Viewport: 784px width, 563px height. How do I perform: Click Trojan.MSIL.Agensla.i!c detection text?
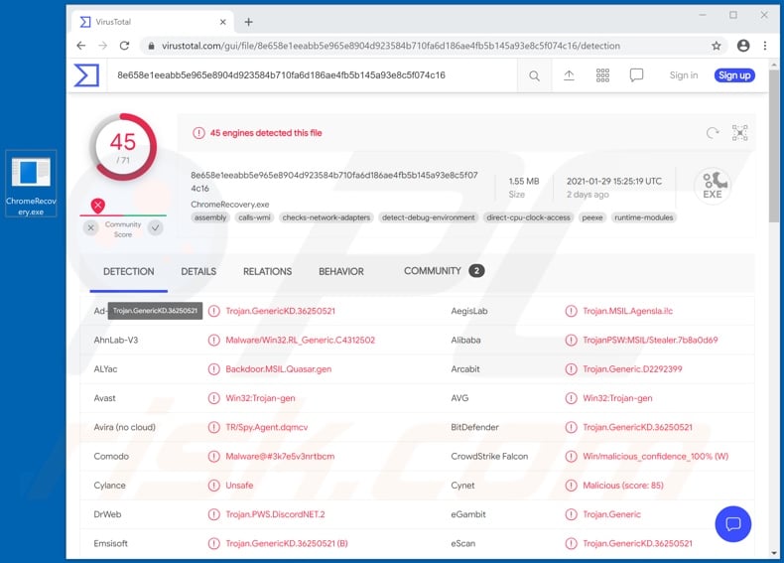click(627, 311)
